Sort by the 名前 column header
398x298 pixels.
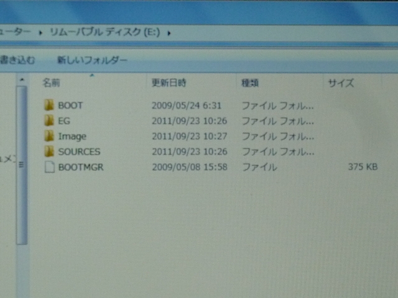pyautogui.click(x=51, y=83)
